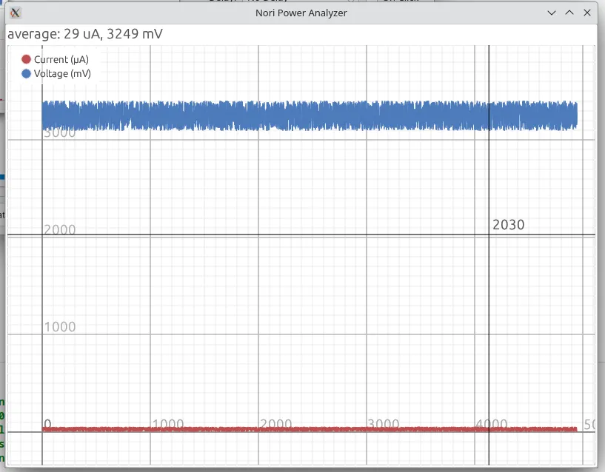605x472 pixels.
Task: Toggle the Current (µA) legend label
Action: tap(61, 59)
